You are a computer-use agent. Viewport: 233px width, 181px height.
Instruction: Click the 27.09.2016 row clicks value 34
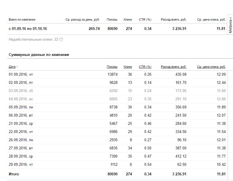(x=130, y=148)
